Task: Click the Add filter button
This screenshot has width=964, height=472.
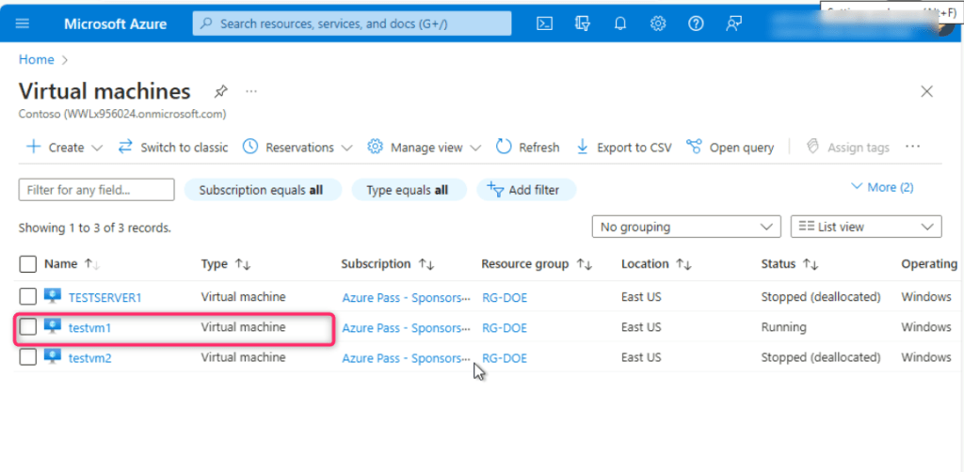Action: tap(525, 190)
